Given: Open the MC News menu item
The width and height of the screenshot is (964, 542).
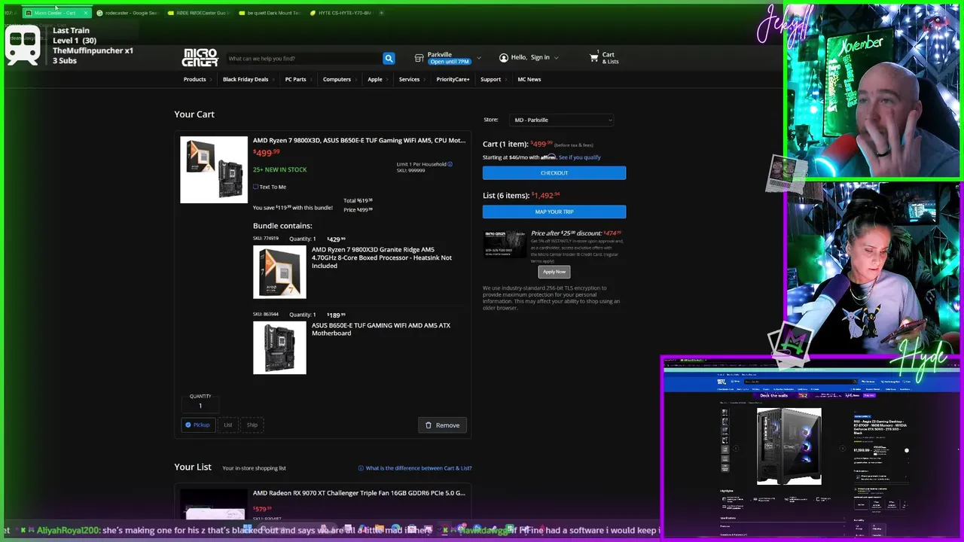Looking at the screenshot, I should tap(529, 79).
